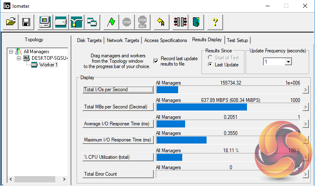Viewport: 315px width, 186px height.
Task: Click the Reset Workers arrow icon
Action: (x=162, y=22)
